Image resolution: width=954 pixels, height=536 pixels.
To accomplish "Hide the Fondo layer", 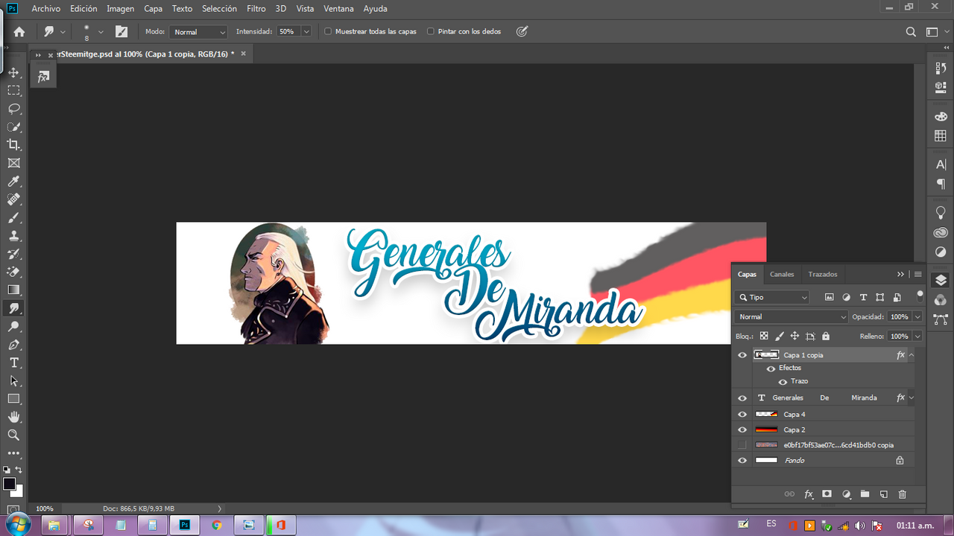I will coord(742,461).
